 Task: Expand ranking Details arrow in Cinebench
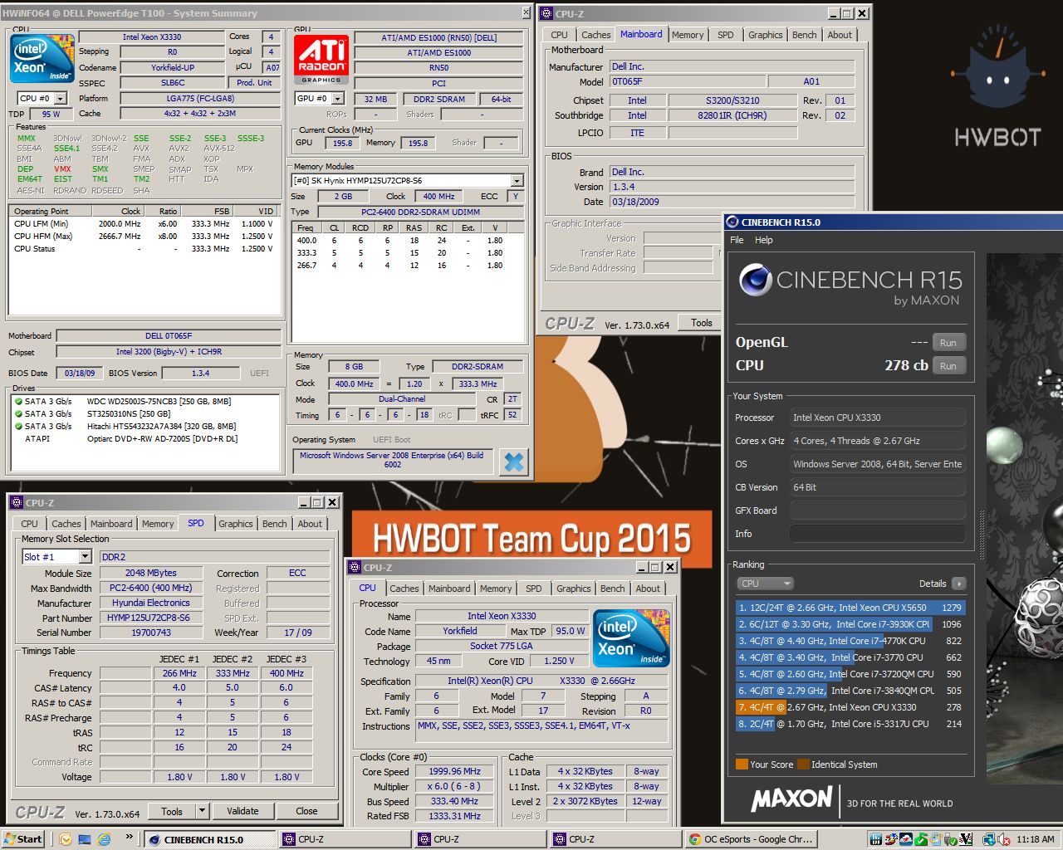(959, 584)
